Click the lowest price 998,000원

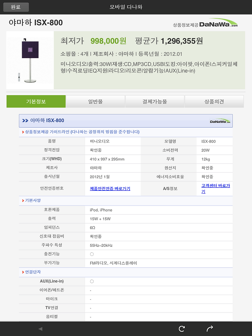click(108, 41)
